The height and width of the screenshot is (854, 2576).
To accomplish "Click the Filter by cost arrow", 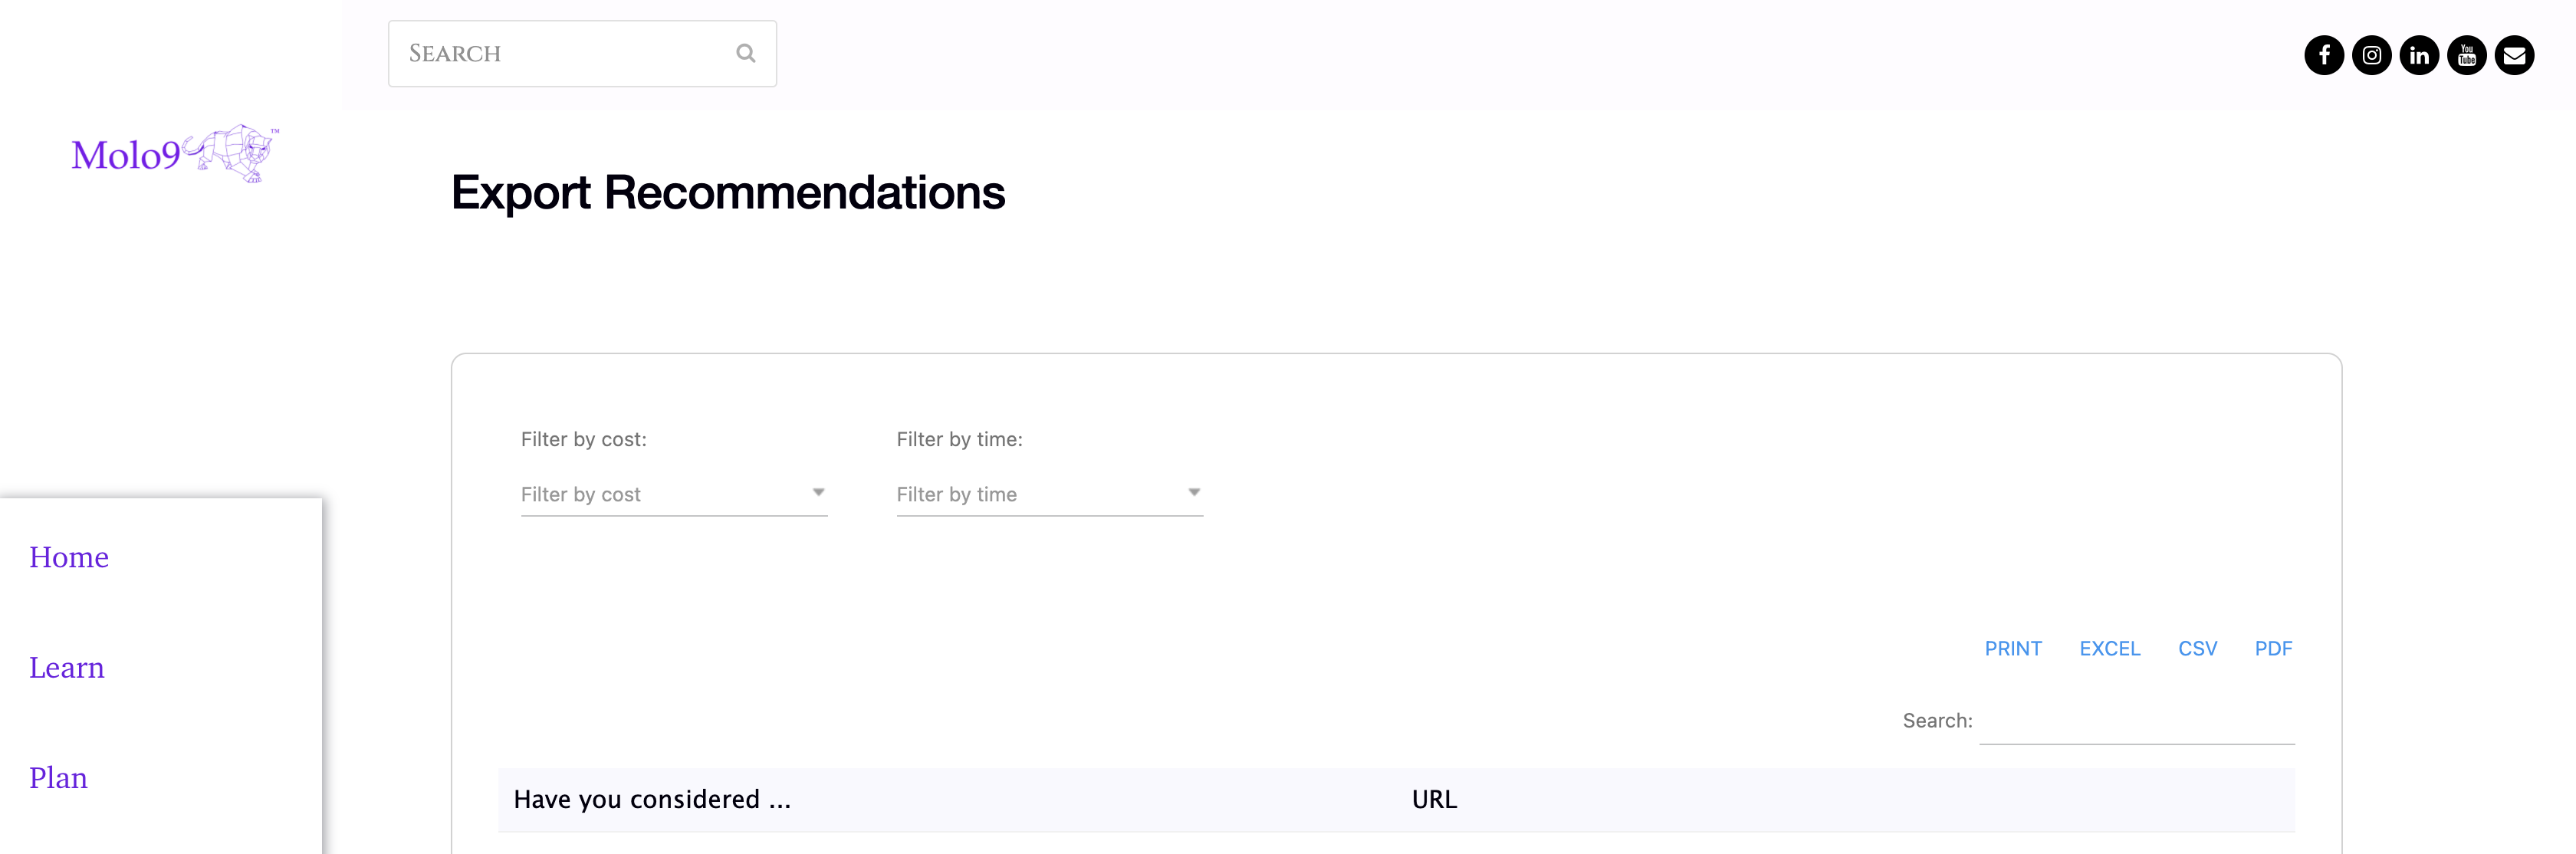I will click(818, 492).
